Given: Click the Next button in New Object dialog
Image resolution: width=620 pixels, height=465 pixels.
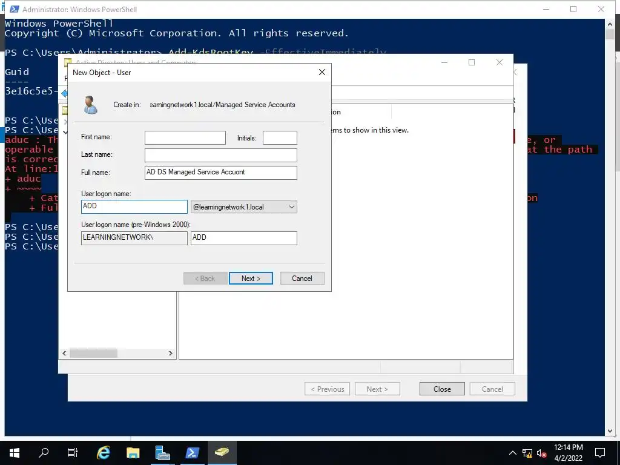Looking at the screenshot, I should click(251, 278).
